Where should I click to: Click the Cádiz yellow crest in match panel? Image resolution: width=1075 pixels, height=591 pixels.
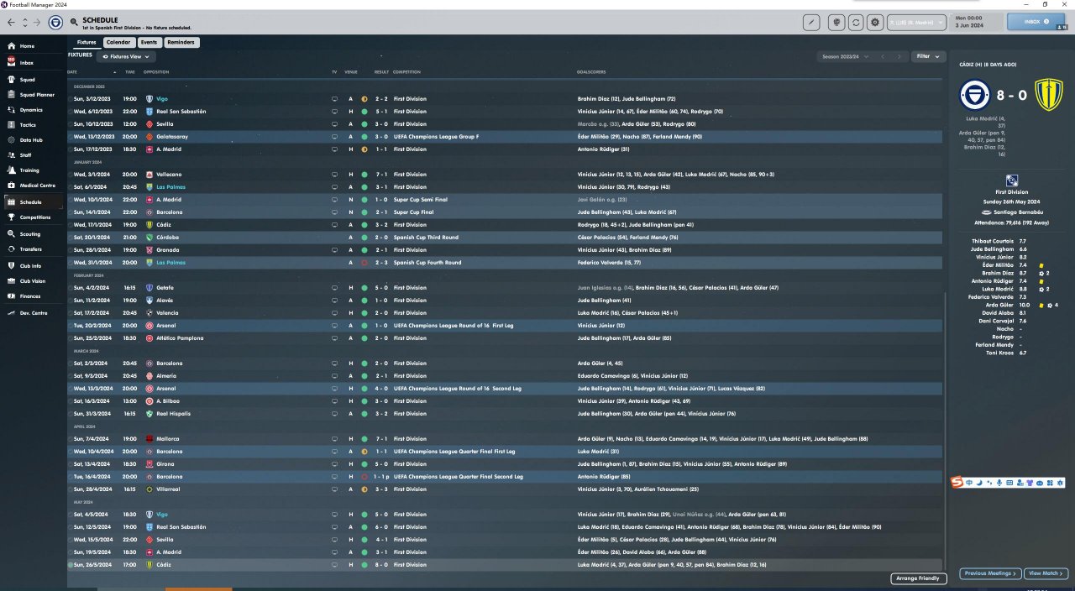(1050, 95)
